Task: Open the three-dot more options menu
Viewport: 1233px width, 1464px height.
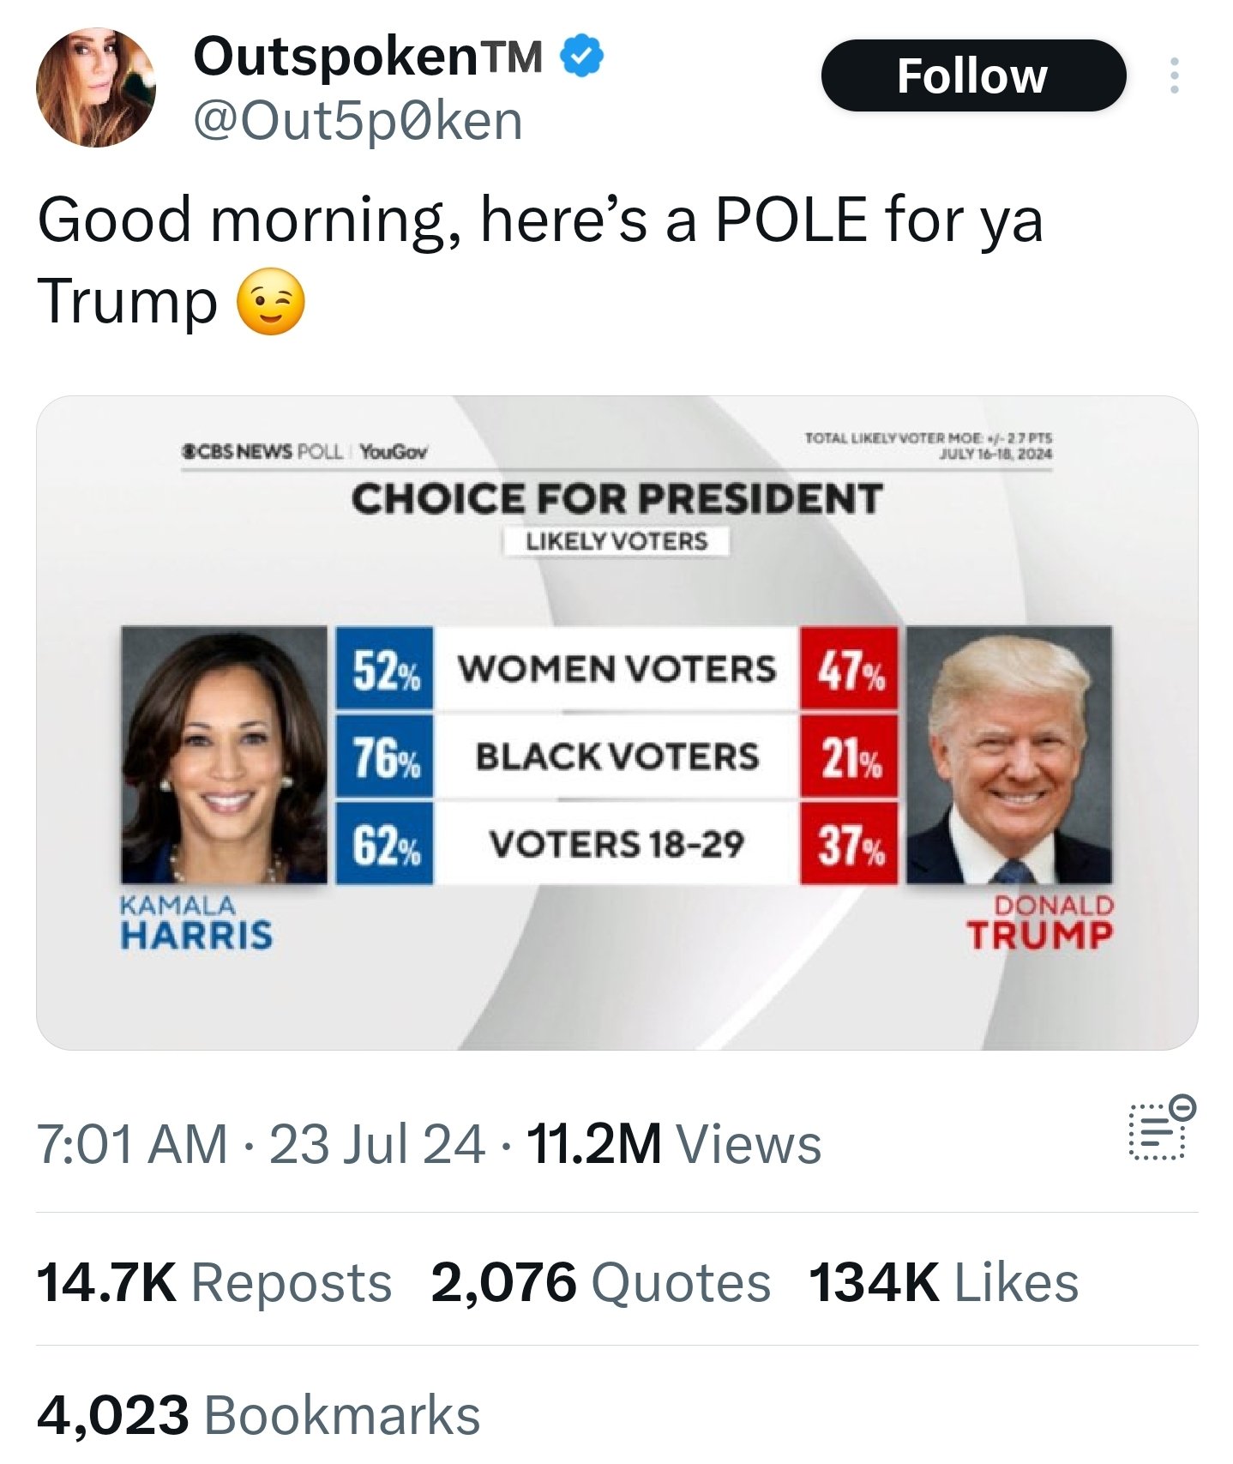Action: pos(1174,76)
